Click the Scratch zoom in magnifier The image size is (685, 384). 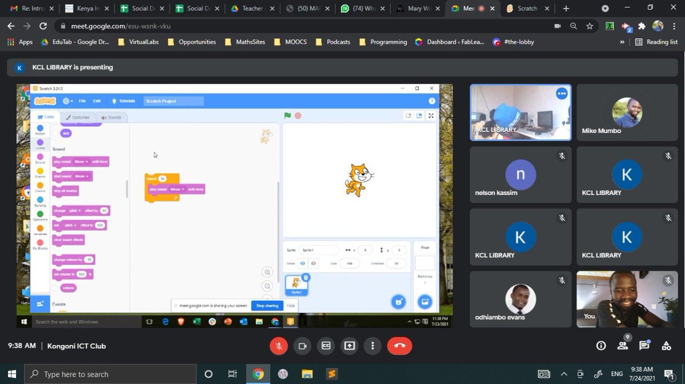267,272
